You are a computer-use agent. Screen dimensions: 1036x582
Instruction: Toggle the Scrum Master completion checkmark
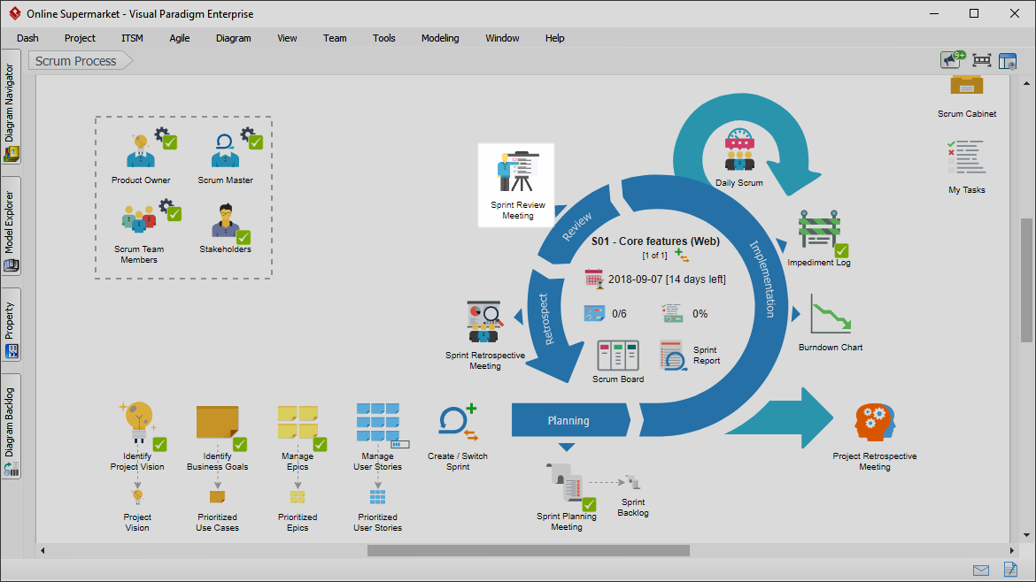[256, 142]
